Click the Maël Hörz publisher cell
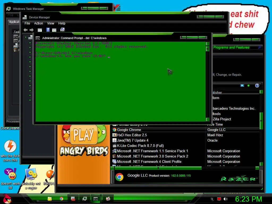This screenshot has width=272, height=204. (215, 135)
